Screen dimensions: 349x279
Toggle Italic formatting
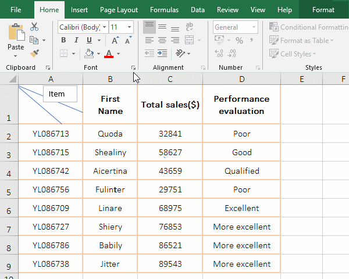pos(76,40)
